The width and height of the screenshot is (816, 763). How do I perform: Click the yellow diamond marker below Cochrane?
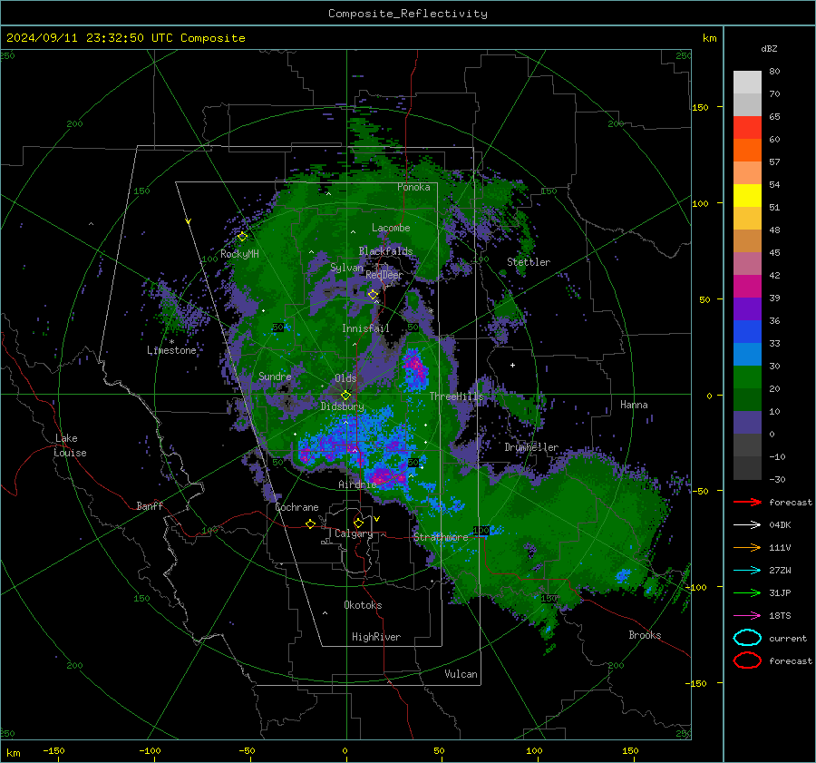(x=310, y=523)
